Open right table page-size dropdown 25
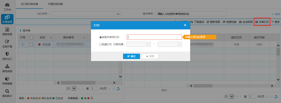The width and height of the screenshot is (281, 103). point(229,97)
